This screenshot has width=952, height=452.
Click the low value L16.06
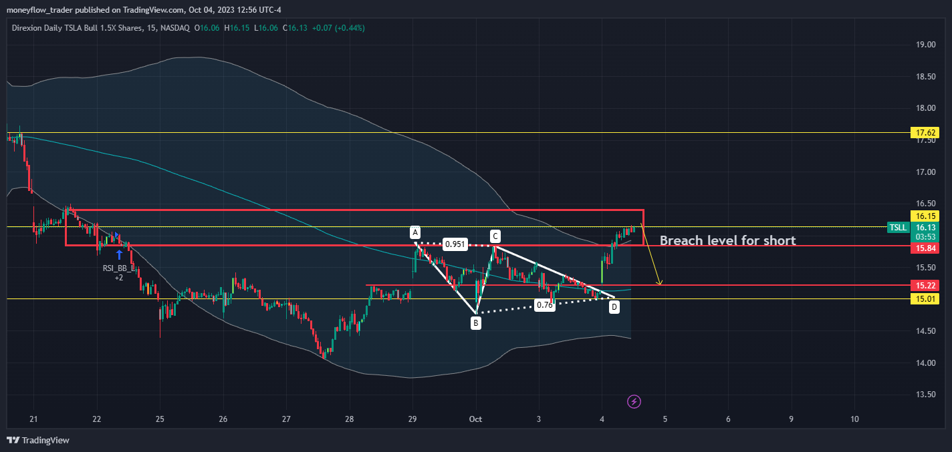[x=266, y=27]
